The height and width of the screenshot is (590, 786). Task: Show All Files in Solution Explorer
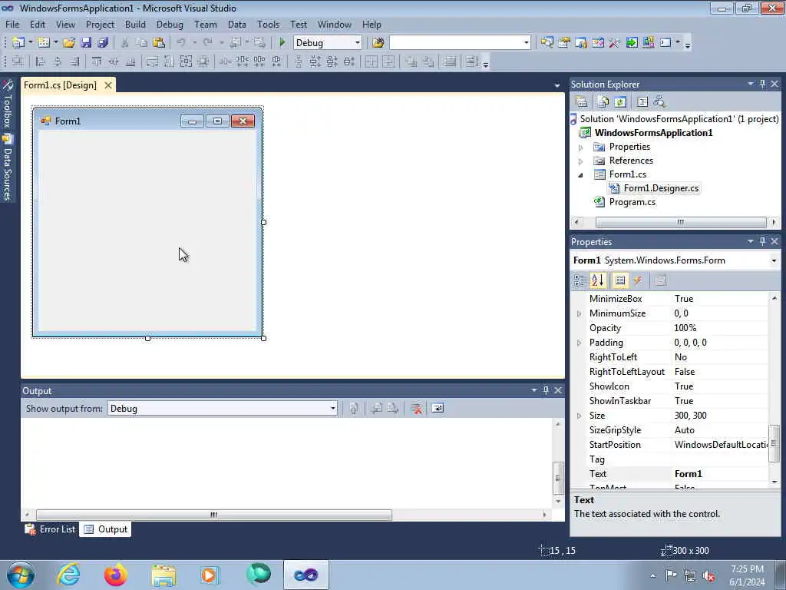pos(603,102)
